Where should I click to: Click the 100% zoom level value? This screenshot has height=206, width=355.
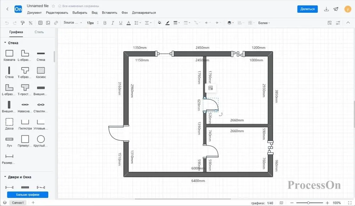pyautogui.click(x=337, y=203)
